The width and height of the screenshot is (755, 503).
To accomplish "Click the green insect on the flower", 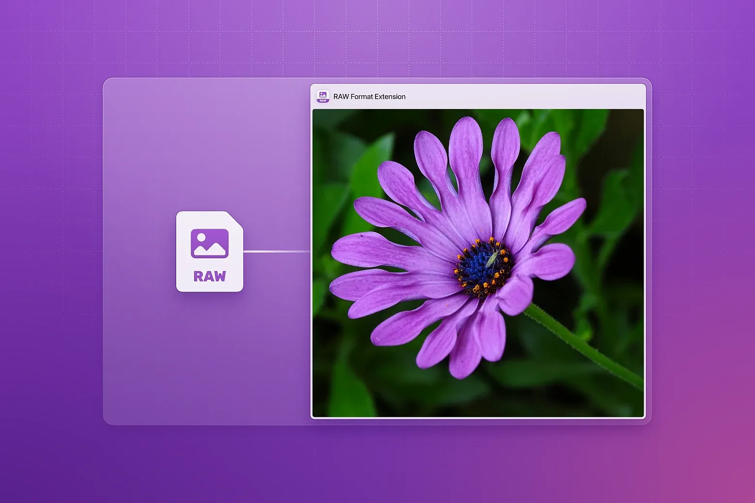I will [x=492, y=260].
